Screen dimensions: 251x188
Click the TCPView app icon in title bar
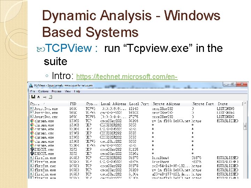(31, 85)
